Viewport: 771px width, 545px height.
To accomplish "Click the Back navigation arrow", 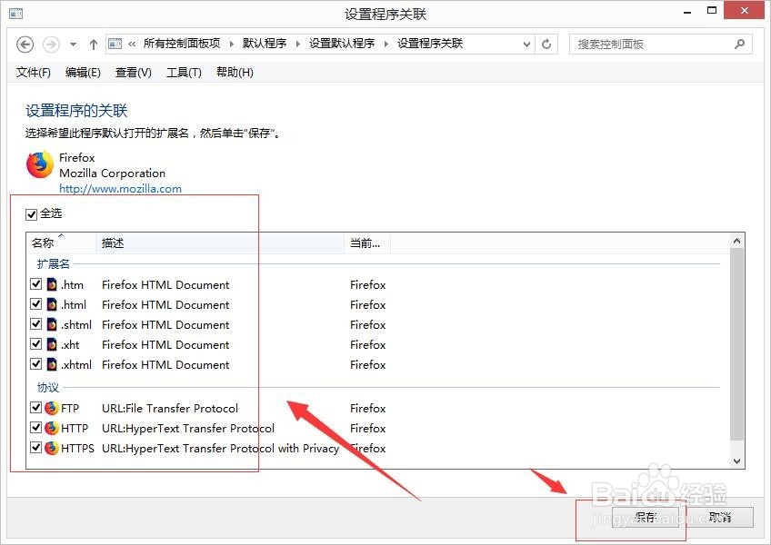I will (x=25, y=45).
